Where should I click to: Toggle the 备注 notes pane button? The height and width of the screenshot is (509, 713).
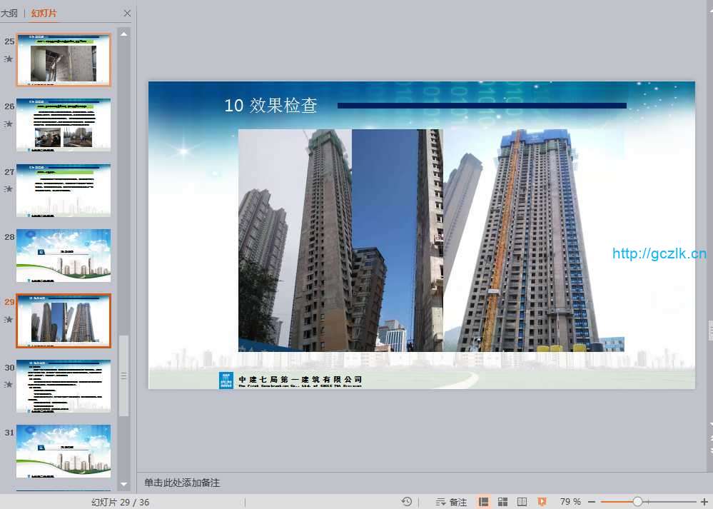click(x=451, y=502)
